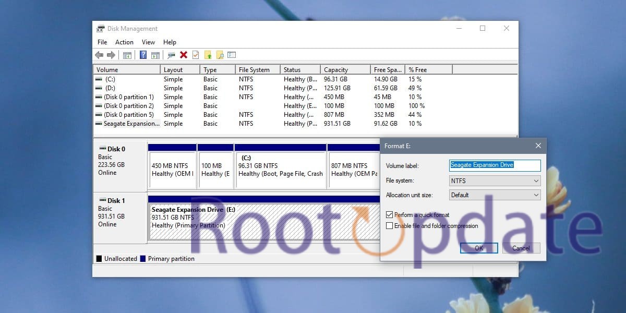626x313 pixels.
Task: Cancel the Format E dialog
Action: (521, 248)
